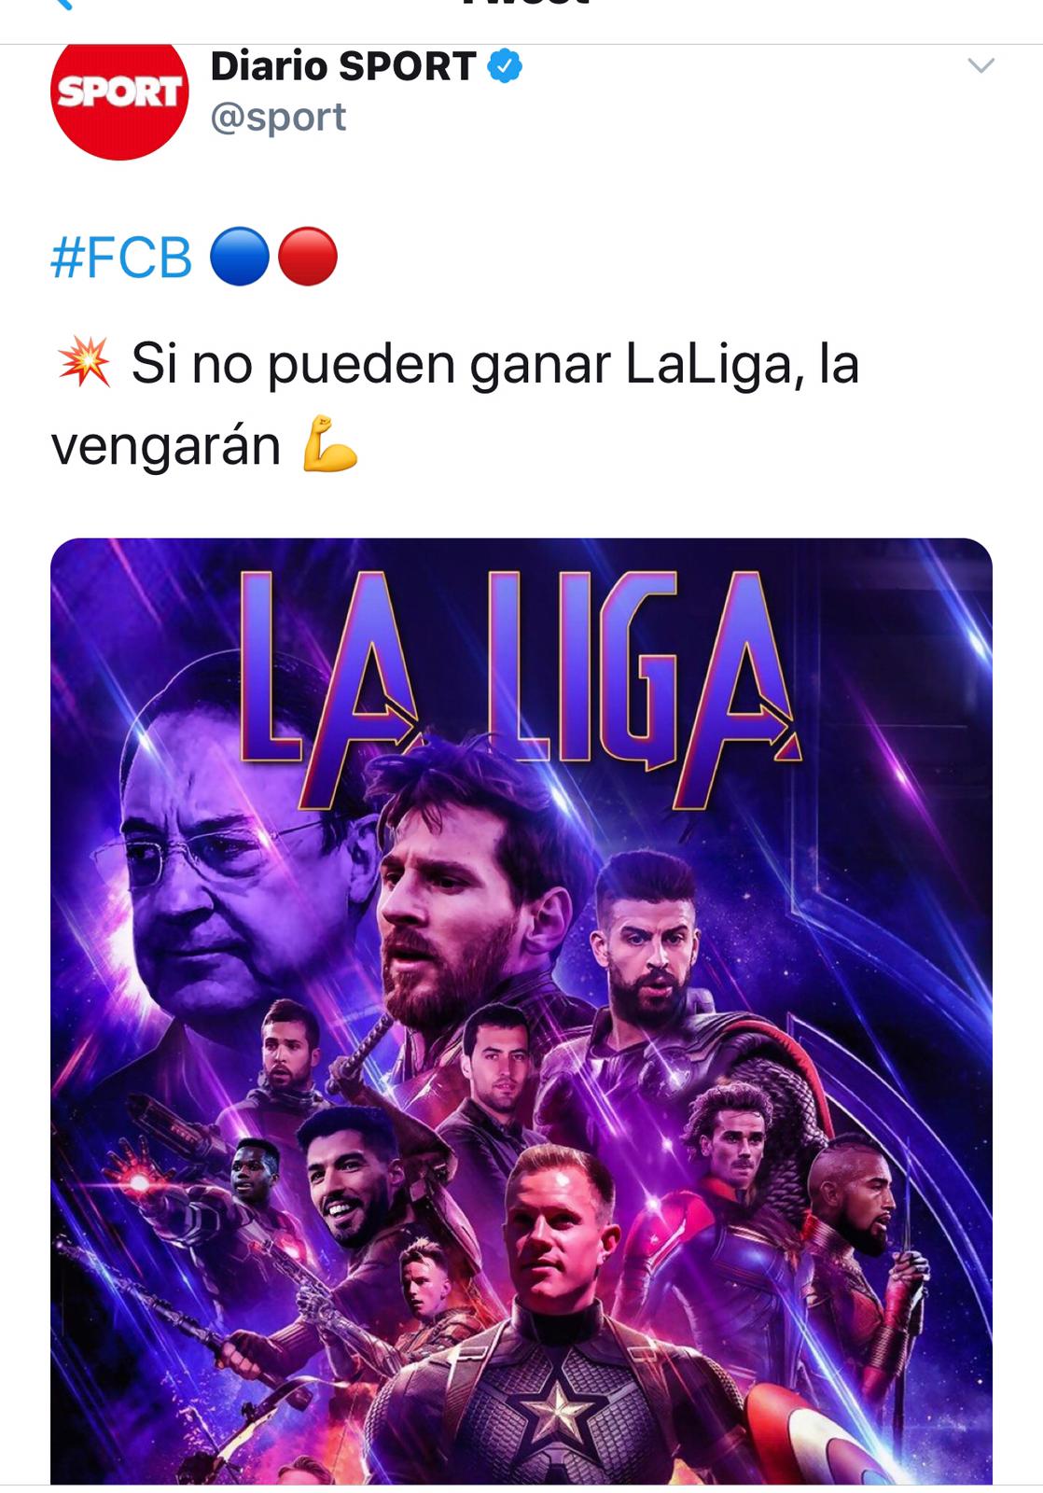Tap the collision explosion emoji
The height and width of the screenshot is (1493, 1043).
[84, 363]
